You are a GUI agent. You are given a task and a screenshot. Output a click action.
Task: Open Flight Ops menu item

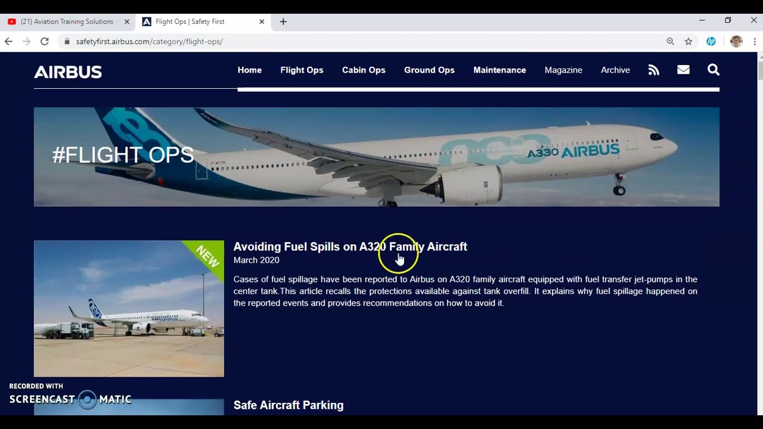[302, 70]
